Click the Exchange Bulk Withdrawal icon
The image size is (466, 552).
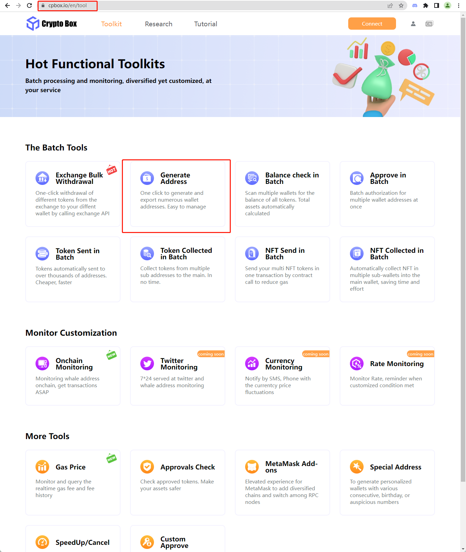click(x=42, y=178)
